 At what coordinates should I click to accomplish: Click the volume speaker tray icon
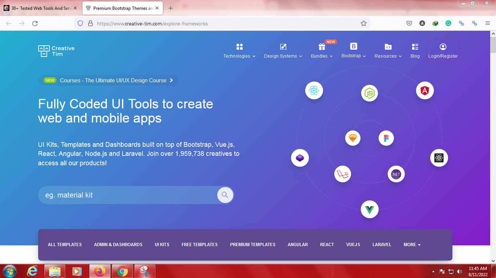tap(459, 271)
